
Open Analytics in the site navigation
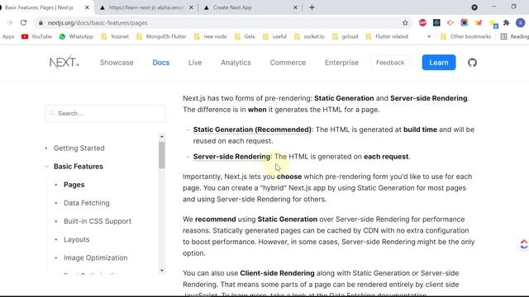click(236, 63)
